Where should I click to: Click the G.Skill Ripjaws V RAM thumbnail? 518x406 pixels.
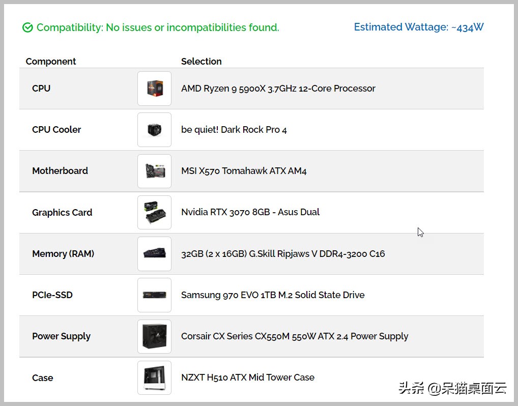click(x=154, y=253)
